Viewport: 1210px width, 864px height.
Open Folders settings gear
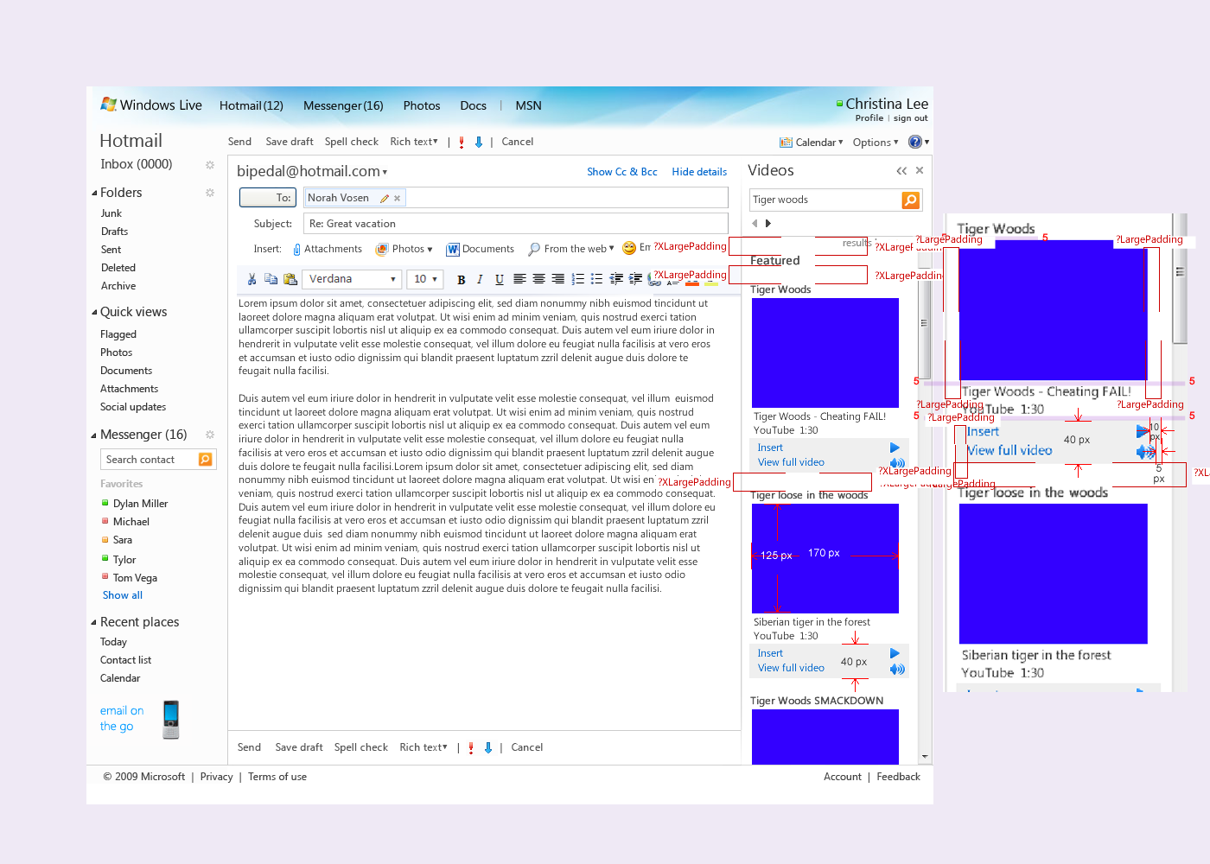(x=209, y=193)
